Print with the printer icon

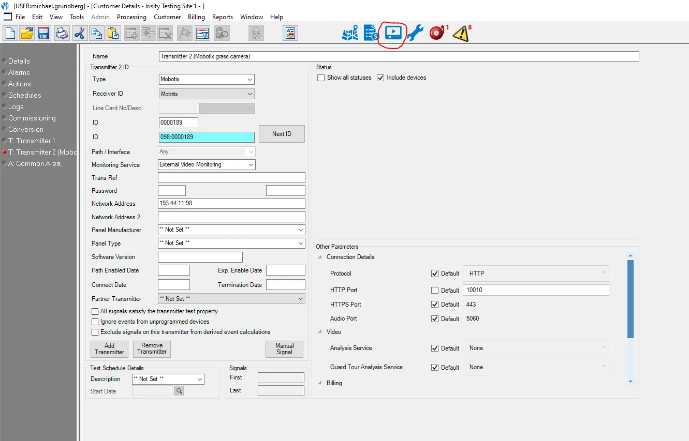coord(62,34)
